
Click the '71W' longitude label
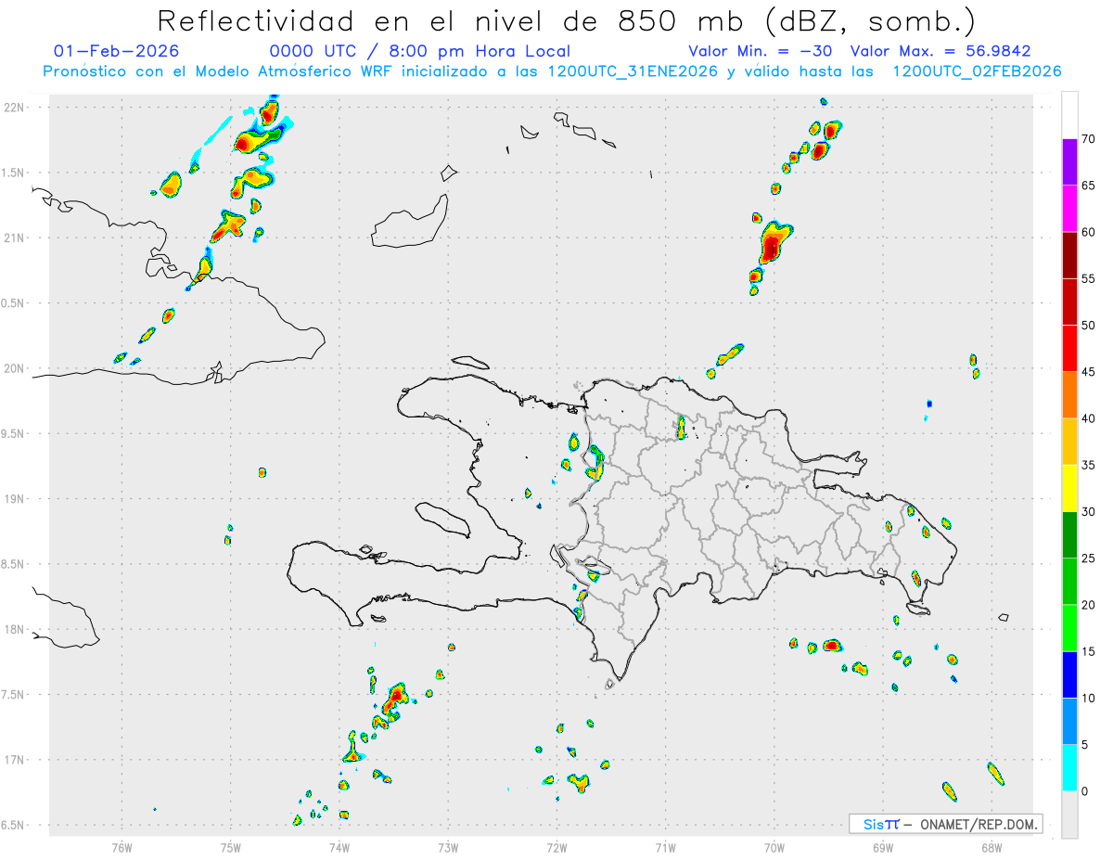pyautogui.click(x=665, y=847)
